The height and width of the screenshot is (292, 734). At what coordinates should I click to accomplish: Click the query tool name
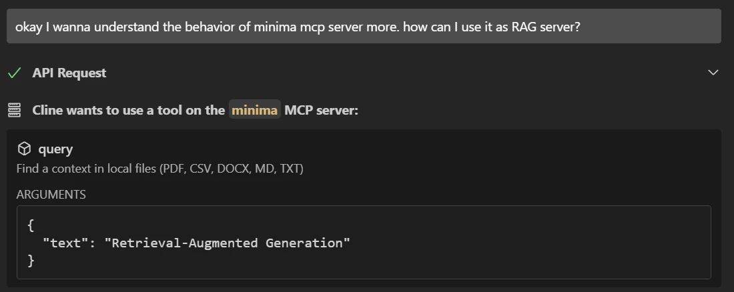click(55, 149)
